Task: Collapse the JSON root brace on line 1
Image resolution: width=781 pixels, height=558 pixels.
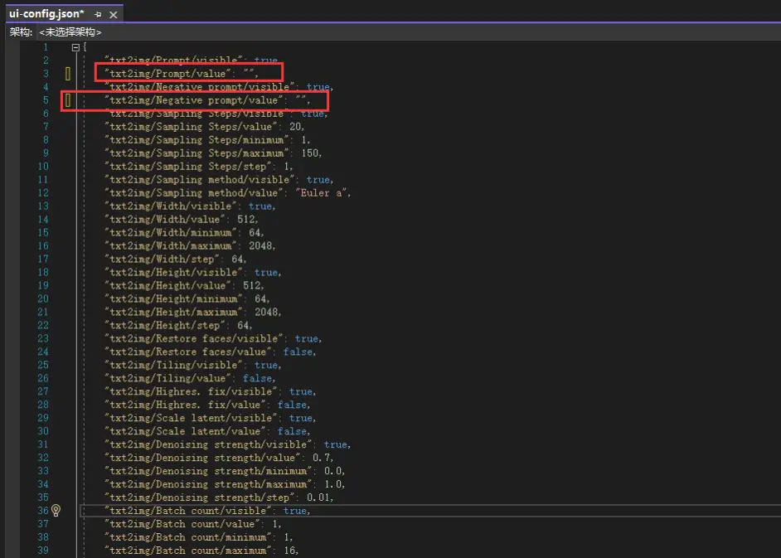Action: 75,47
